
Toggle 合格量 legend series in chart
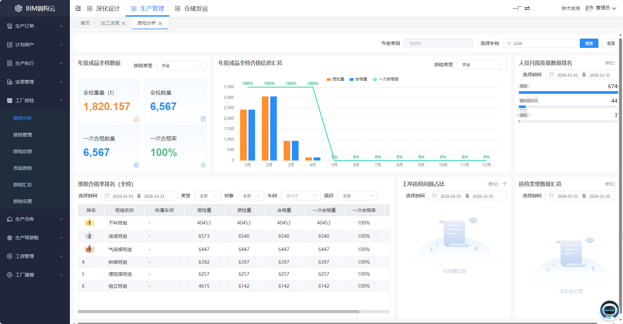click(x=358, y=79)
